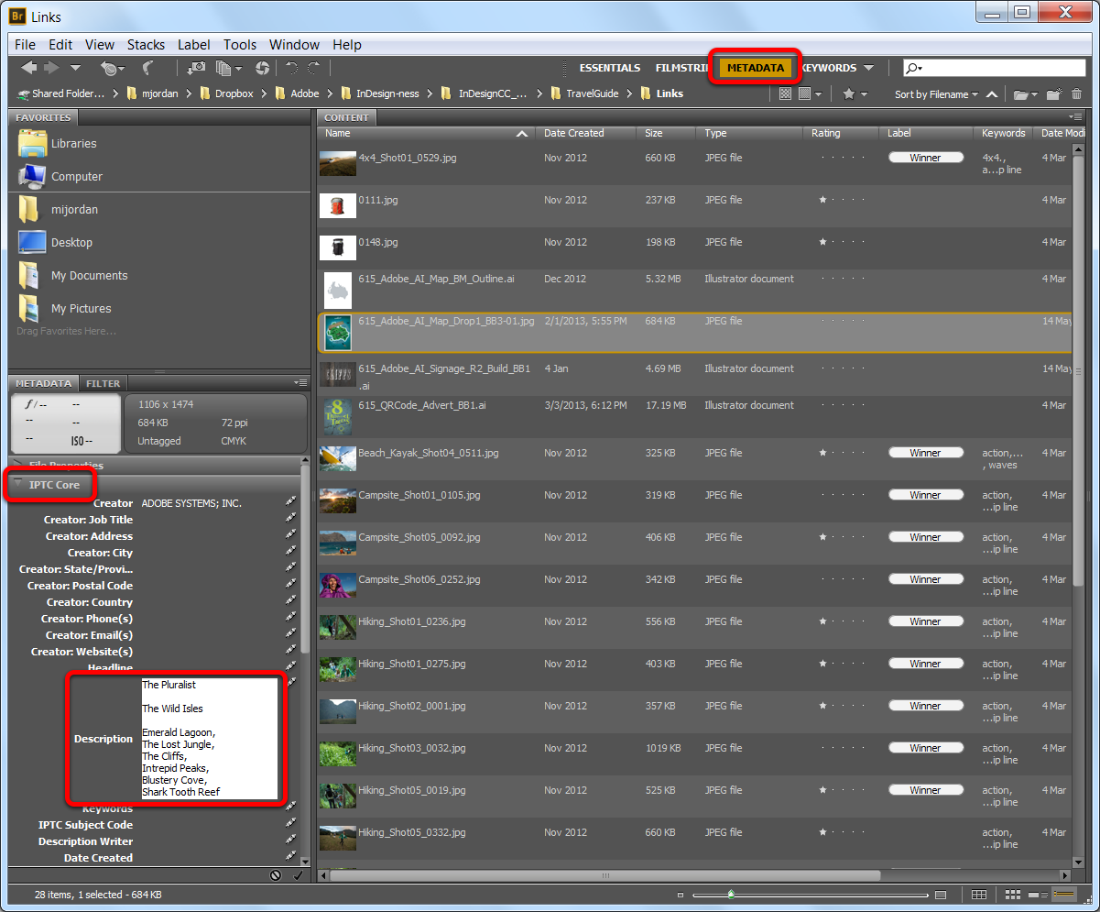Open My Documents in Favorites
Viewport: 1100px width, 912px height.
(x=89, y=275)
